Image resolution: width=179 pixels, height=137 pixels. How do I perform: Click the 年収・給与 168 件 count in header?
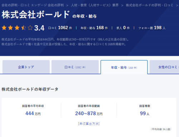click(x=94, y=28)
